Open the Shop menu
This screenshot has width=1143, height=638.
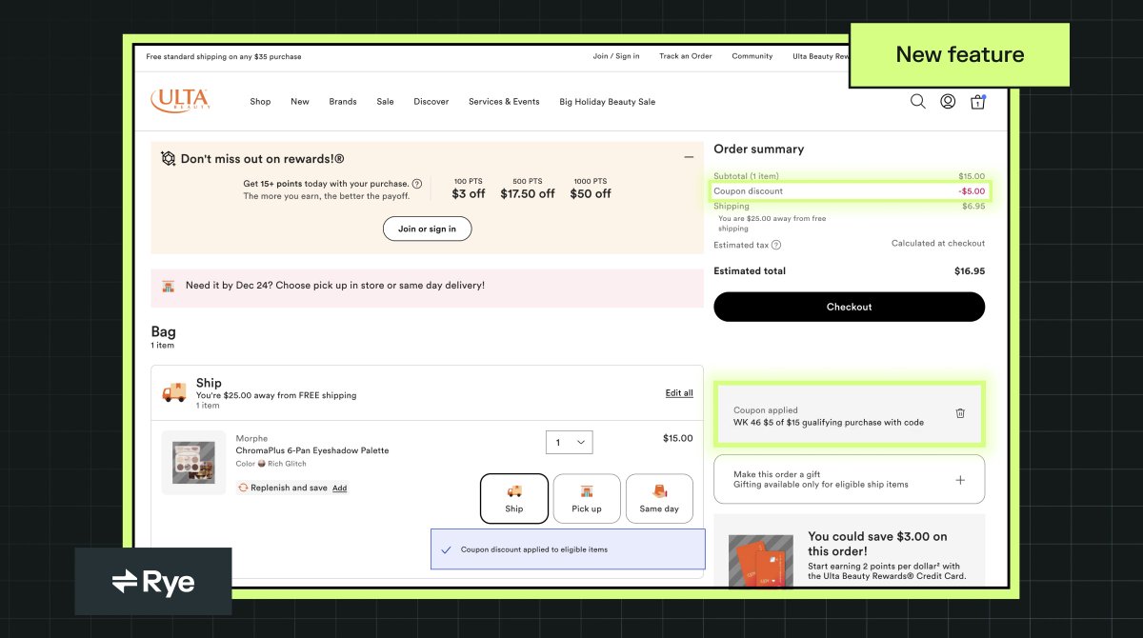coord(260,102)
